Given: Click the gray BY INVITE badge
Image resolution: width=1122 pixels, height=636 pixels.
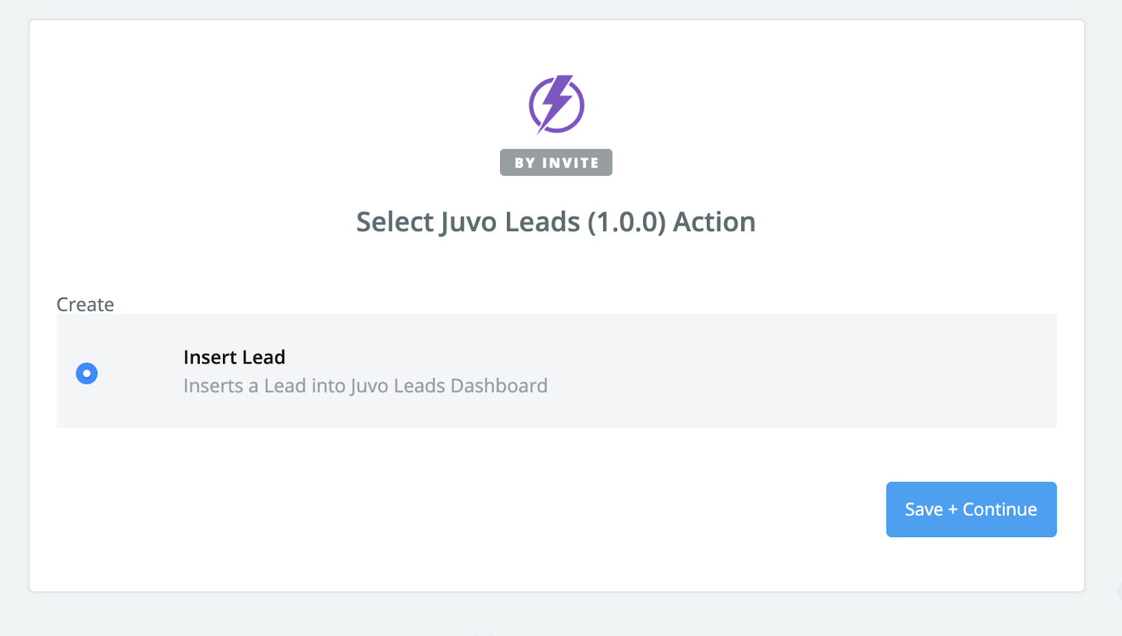Looking at the screenshot, I should click(556, 163).
